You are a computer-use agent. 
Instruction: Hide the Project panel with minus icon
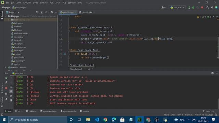pyautogui.click(x=56, y=12)
